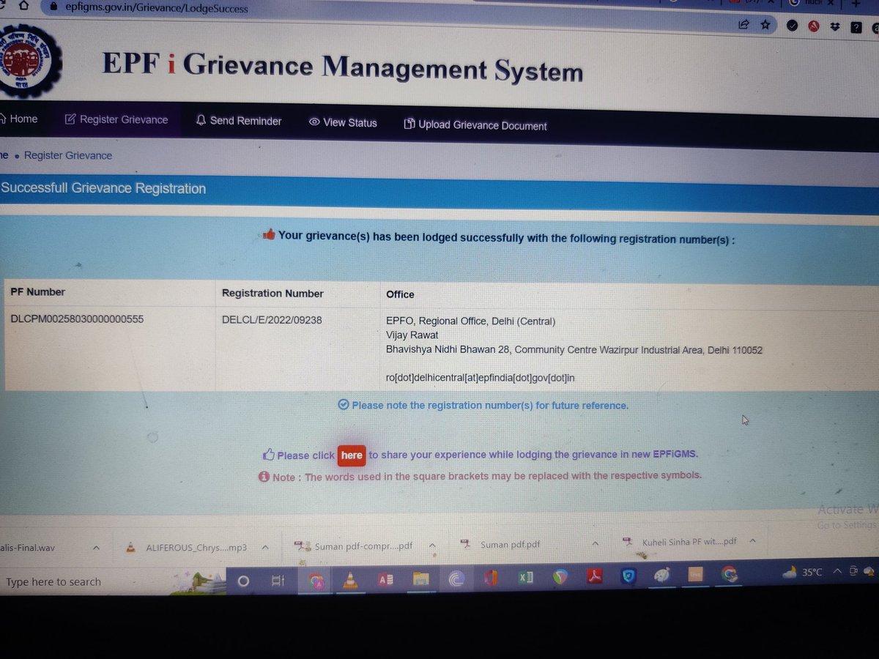879x659 pixels.
Task: Open VLC media player from taskbar
Action: click(349, 581)
